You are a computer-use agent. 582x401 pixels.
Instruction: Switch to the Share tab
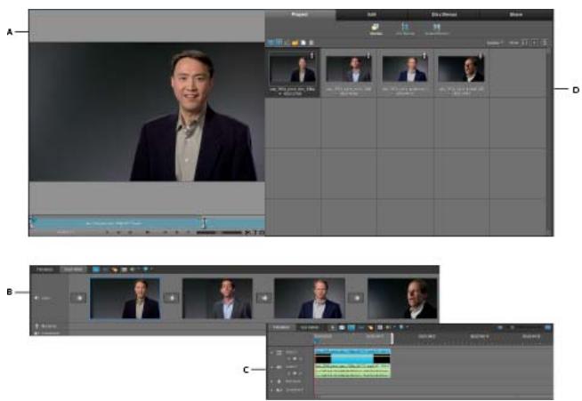516,14
